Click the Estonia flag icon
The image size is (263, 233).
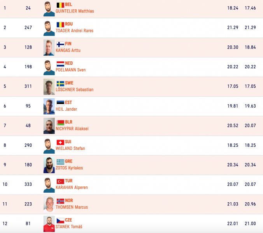[x=60, y=103]
